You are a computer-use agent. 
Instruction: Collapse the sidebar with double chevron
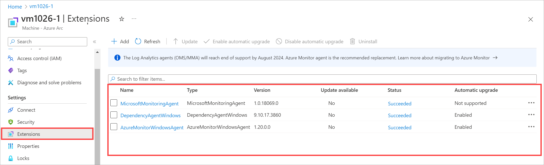(94, 42)
